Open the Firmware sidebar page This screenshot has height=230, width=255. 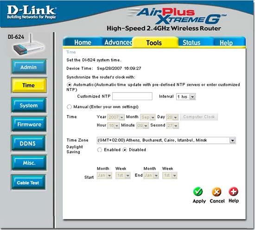click(x=29, y=124)
